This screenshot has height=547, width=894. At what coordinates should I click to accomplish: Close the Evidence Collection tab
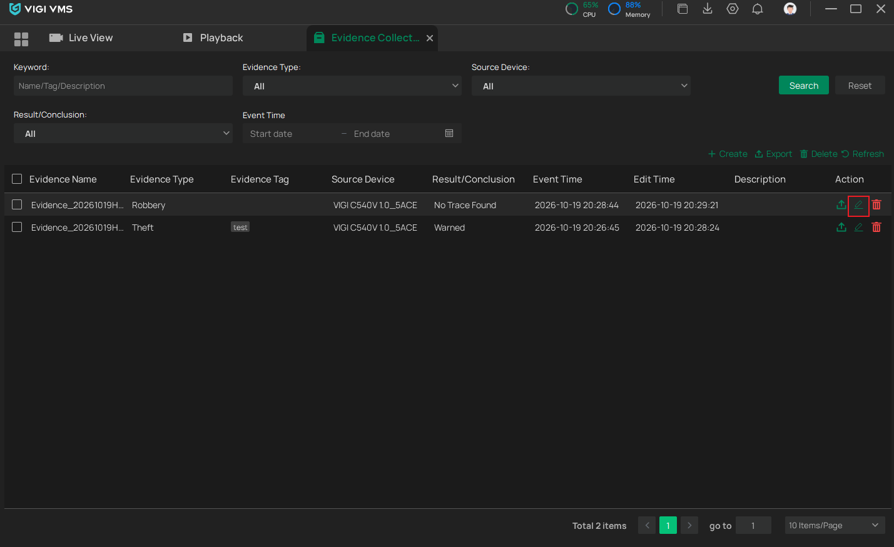pos(430,38)
